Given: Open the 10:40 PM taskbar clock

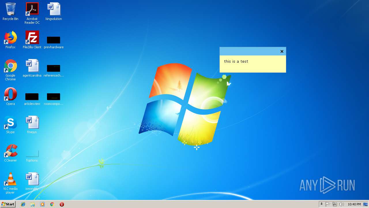Looking at the screenshot, I should click(354, 204).
